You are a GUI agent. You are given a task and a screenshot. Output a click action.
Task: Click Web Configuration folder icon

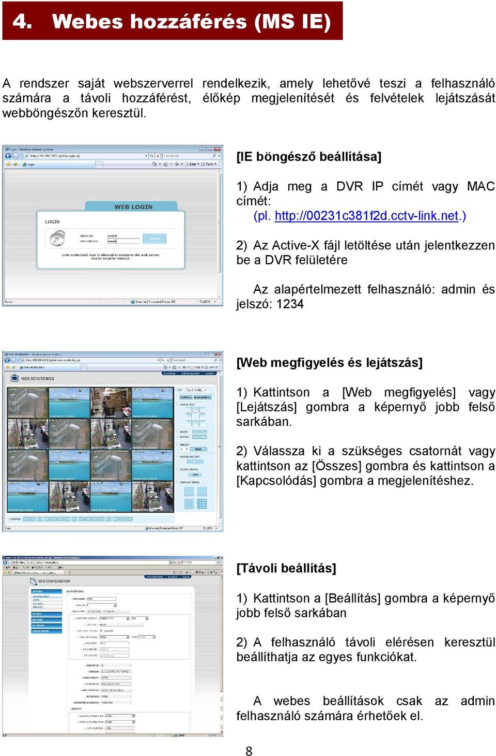pos(33,582)
